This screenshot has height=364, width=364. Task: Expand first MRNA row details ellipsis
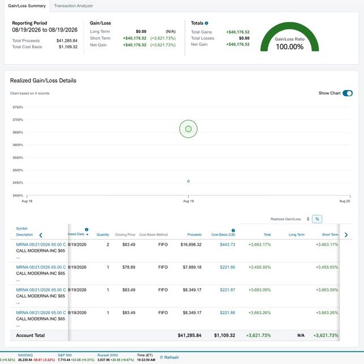18,258
